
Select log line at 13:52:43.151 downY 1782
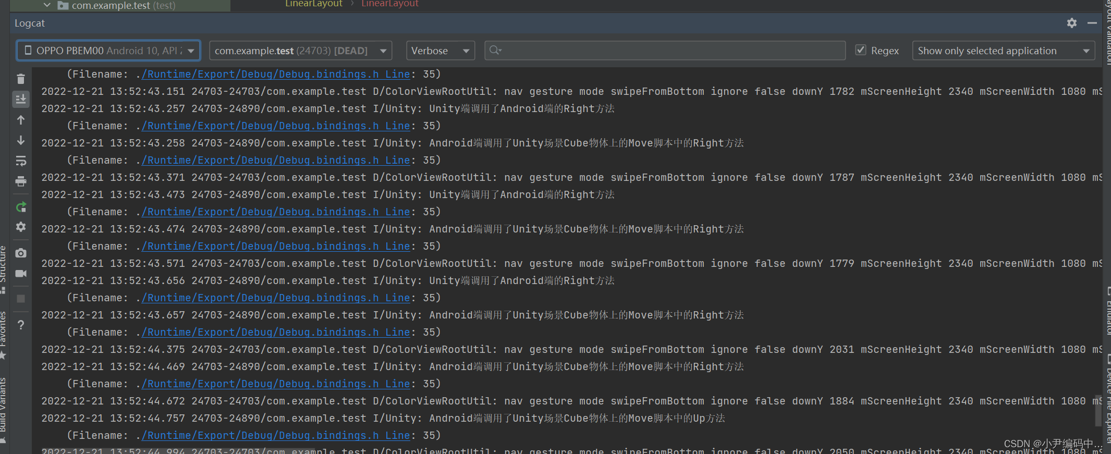571,91
